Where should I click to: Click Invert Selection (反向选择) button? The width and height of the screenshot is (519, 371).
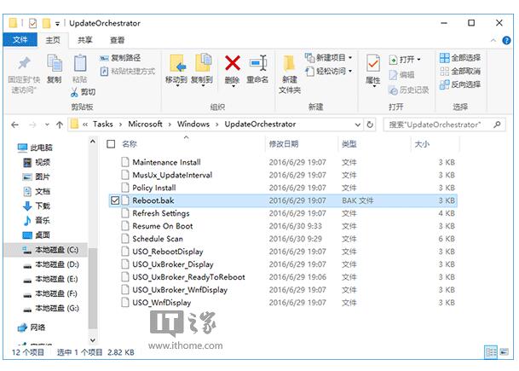point(460,84)
